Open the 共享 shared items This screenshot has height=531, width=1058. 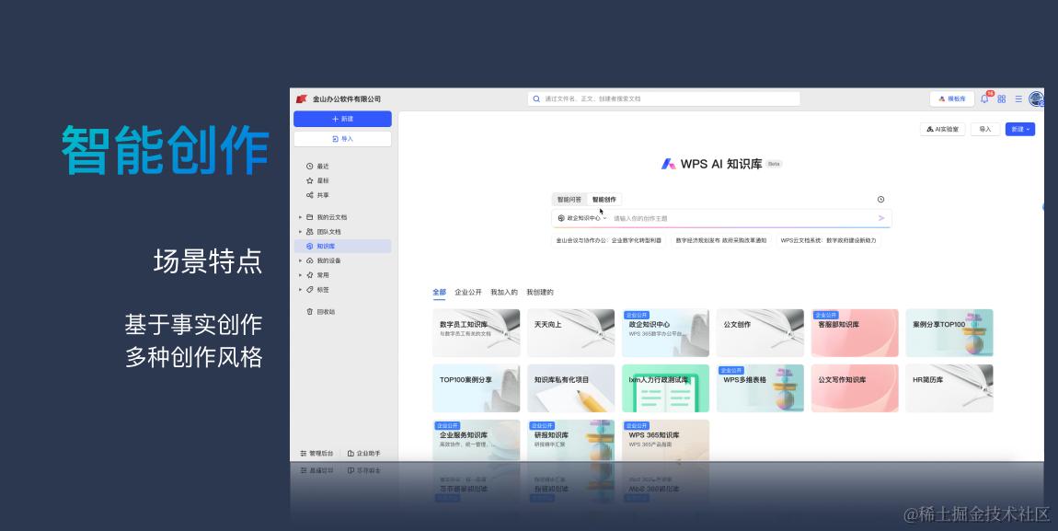(x=317, y=195)
